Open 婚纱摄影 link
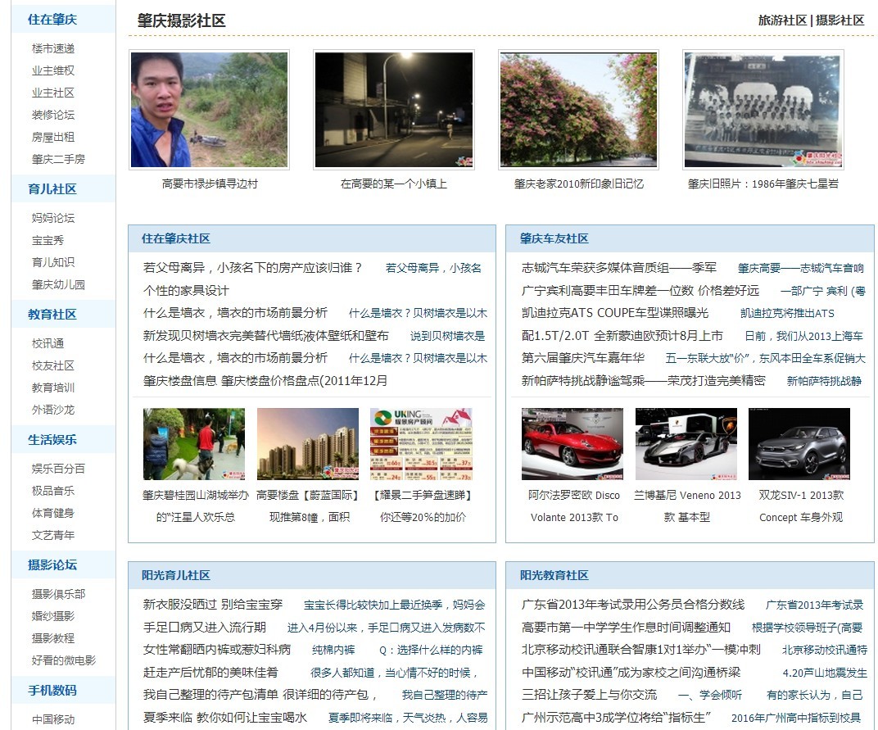The height and width of the screenshot is (730, 878). click(x=53, y=616)
